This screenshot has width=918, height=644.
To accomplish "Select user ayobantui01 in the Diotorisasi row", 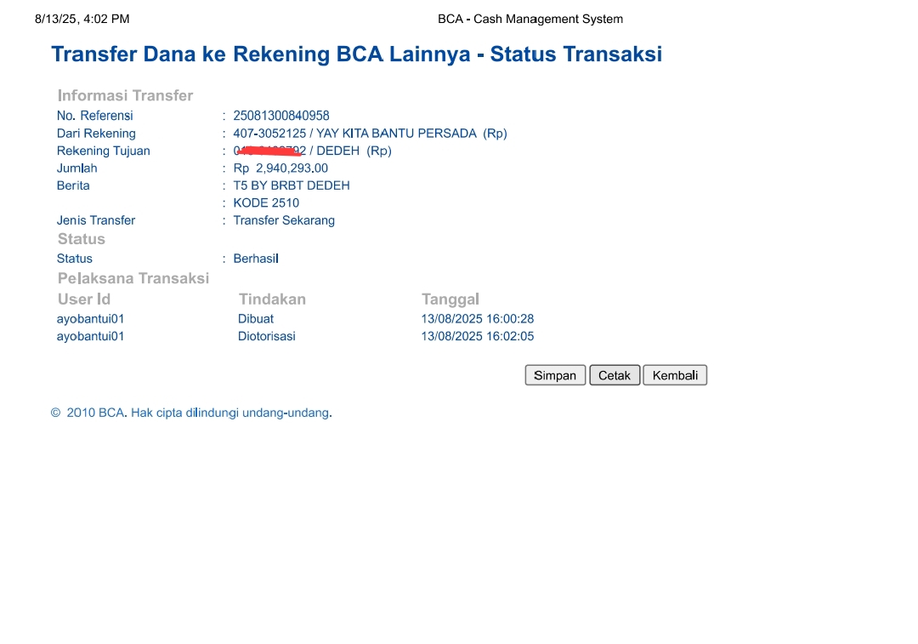I will [x=91, y=336].
